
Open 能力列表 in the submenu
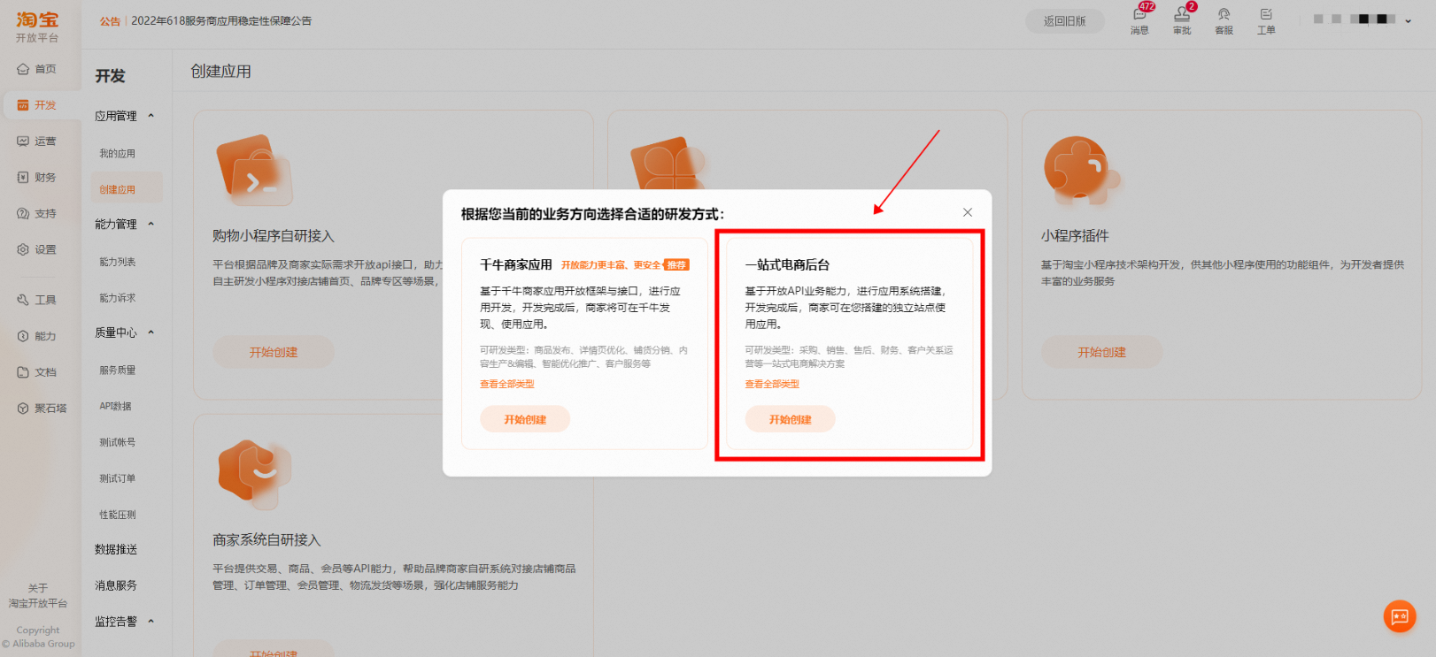(118, 262)
